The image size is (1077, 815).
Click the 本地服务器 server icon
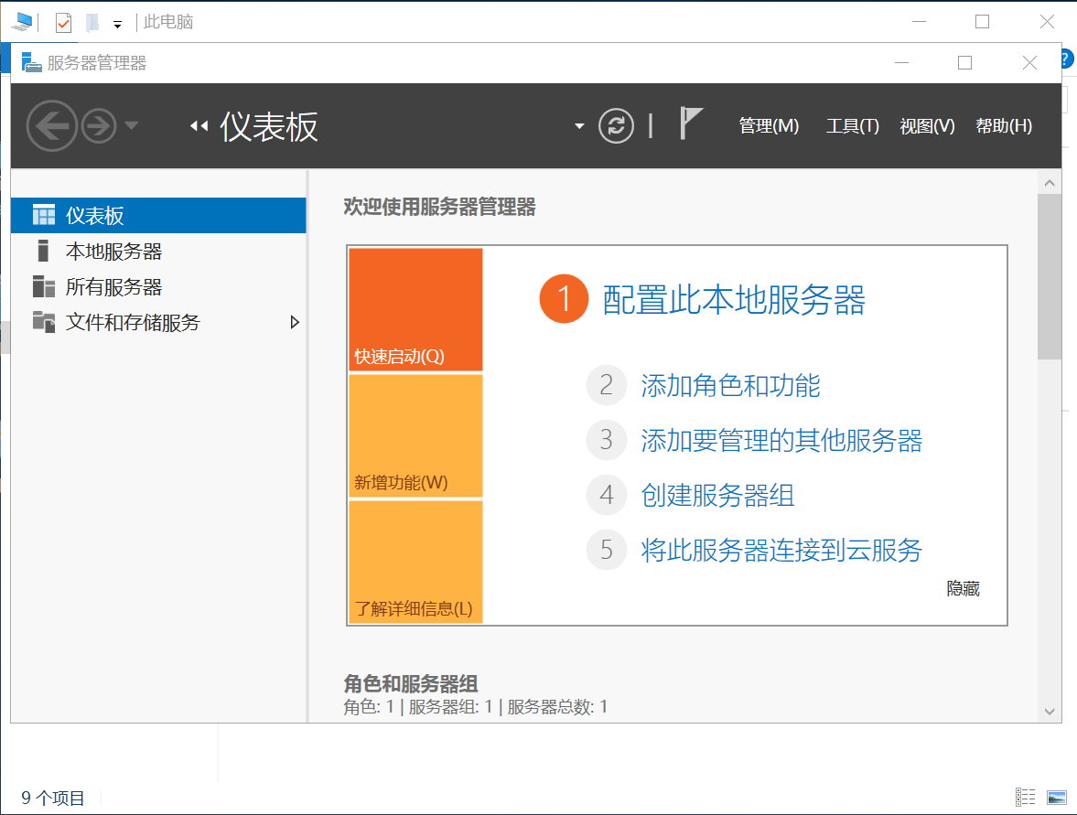pos(43,251)
